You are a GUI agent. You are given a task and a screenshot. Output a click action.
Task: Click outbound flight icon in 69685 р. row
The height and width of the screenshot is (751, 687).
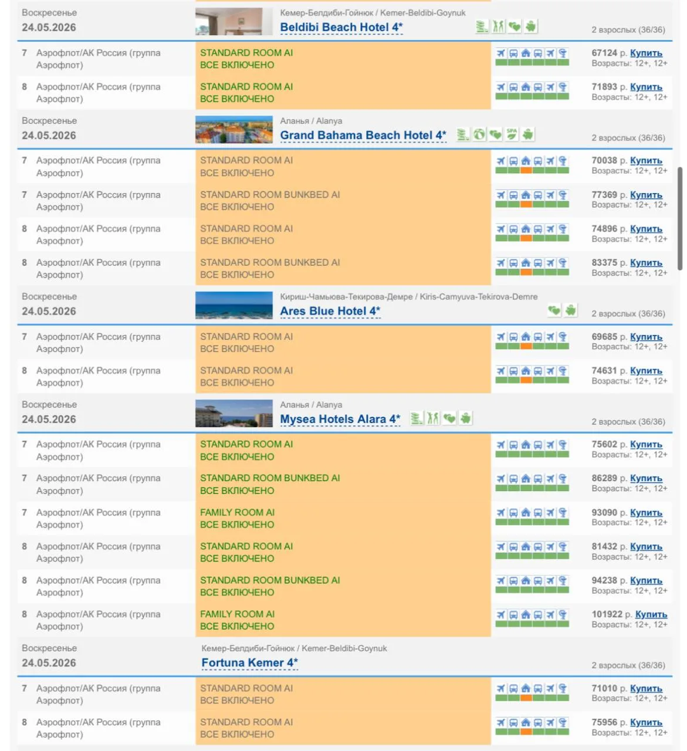501,337
